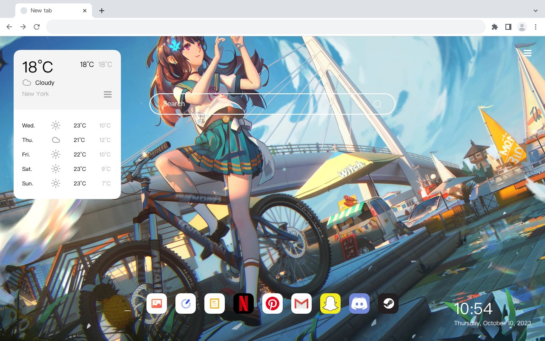Focus the browser address bar
Viewport: 545px width, 341px height.
(266, 27)
